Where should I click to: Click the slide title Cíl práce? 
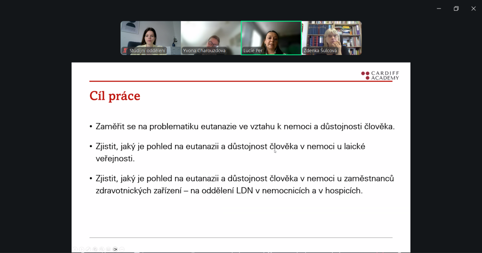pyautogui.click(x=115, y=96)
